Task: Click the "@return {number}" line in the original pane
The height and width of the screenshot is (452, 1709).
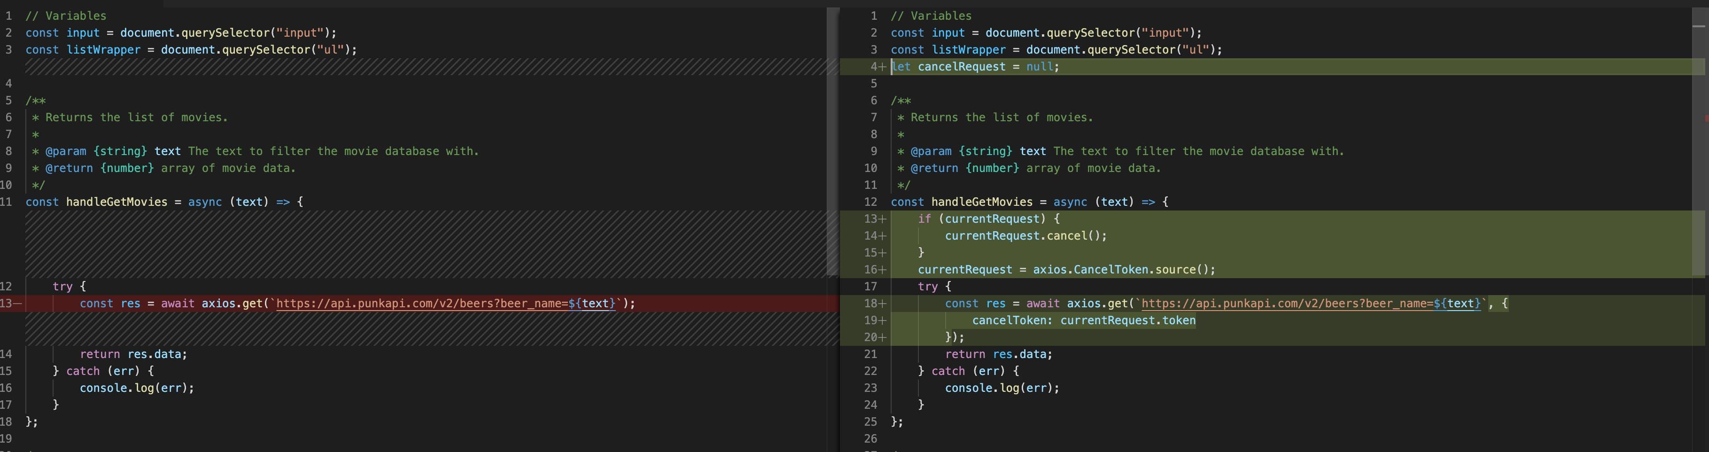Action: tap(164, 168)
